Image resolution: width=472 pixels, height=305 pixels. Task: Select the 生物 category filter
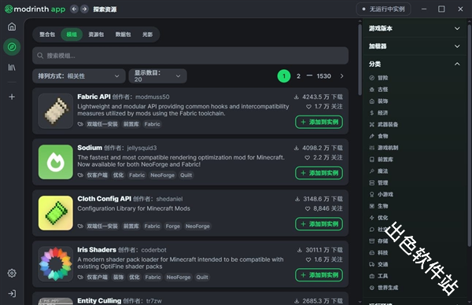[x=379, y=206]
